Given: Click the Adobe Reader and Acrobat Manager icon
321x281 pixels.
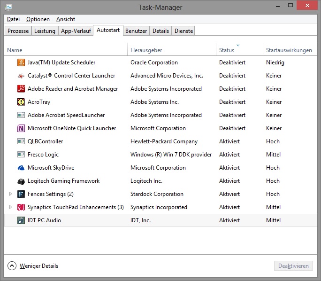Looking at the screenshot, I should click(x=21, y=89).
